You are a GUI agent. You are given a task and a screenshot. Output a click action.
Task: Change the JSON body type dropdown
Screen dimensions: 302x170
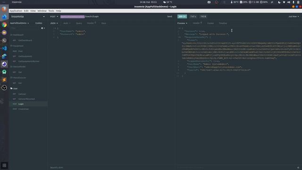[54, 23]
